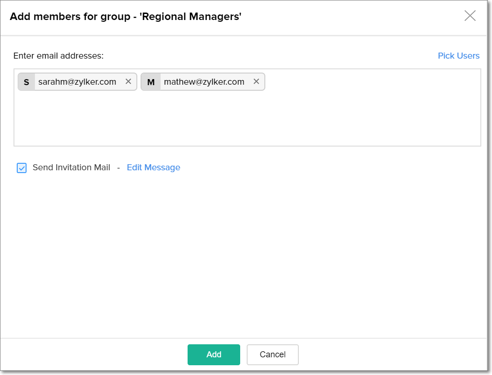Click the 'Regional Managers' group name in title
The width and height of the screenshot is (492, 375).
[x=190, y=17]
